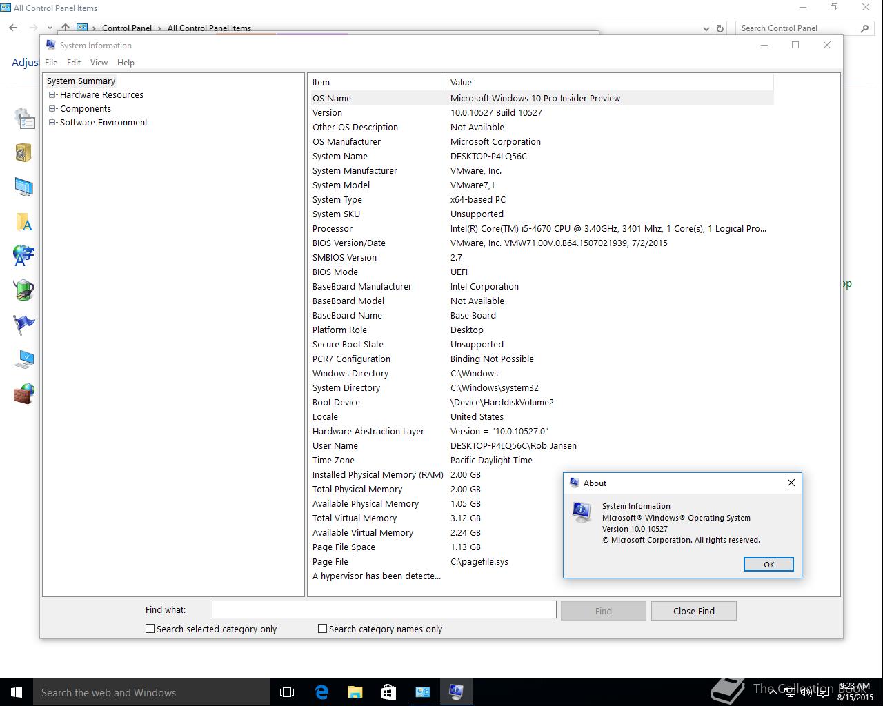
Task: Open File Explorer from the taskbar
Action: pyautogui.click(x=355, y=692)
